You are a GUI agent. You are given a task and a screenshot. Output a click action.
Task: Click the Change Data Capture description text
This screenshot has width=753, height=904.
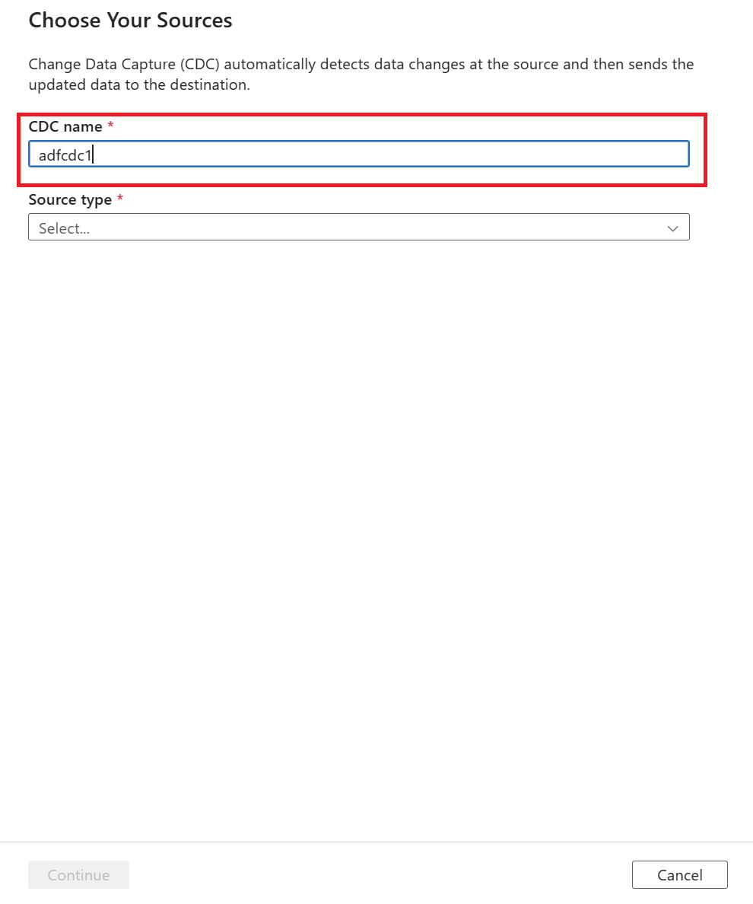pyautogui.click(x=361, y=74)
